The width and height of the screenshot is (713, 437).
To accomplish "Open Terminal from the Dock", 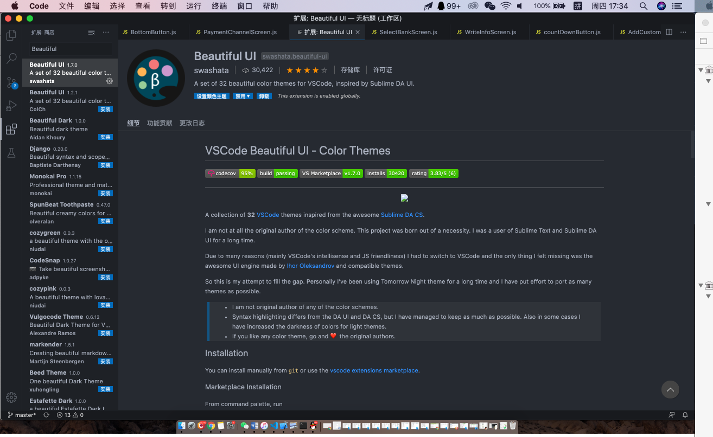I will (x=303, y=426).
